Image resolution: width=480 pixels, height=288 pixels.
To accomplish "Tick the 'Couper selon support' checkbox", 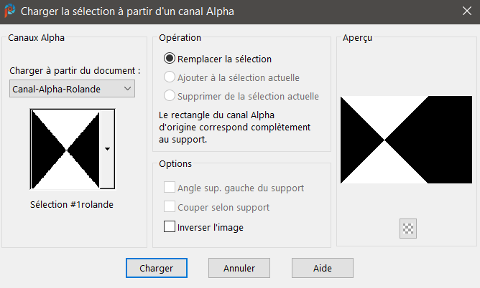I will tap(170, 208).
